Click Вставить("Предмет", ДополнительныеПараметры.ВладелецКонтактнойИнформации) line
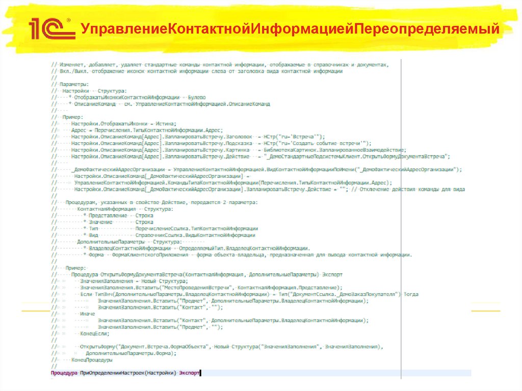522x391 pixels. point(210,301)
